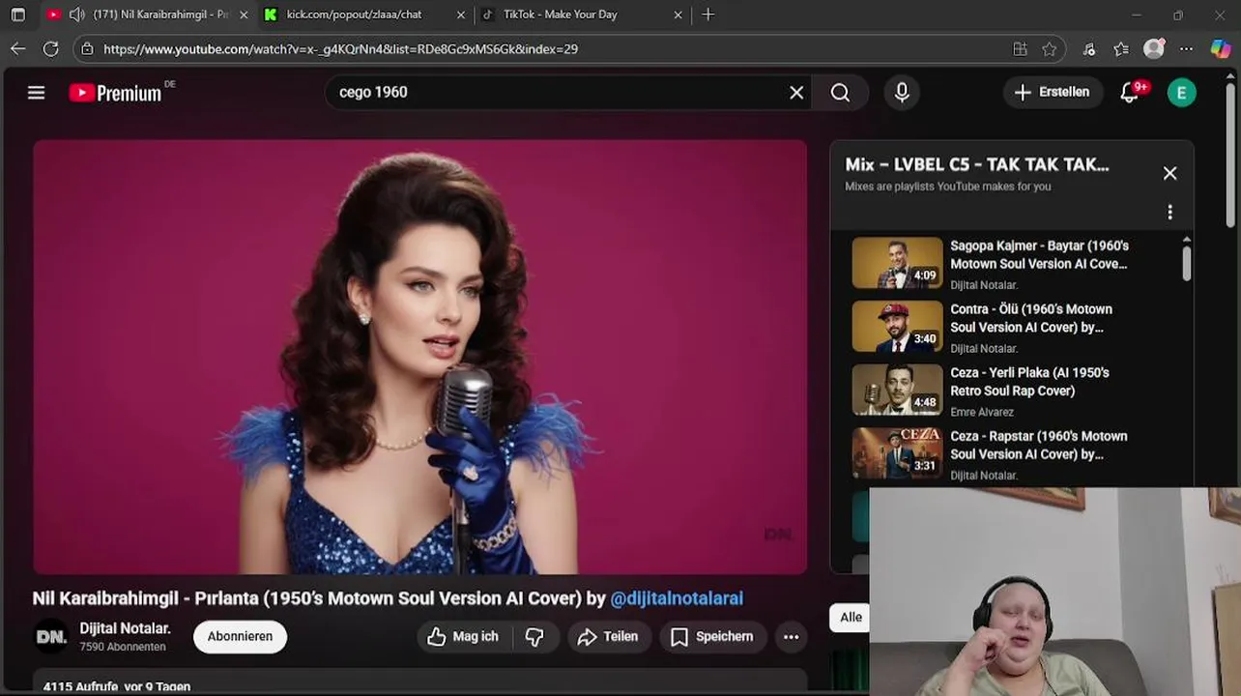Go back with the browser arrow
The height and width of the screenshot is (696, 1241).
pyautogui.click(x=18, y=48)
